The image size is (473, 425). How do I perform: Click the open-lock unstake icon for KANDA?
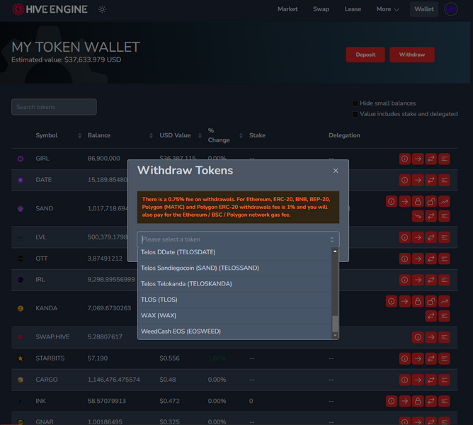click(x=431, y=301)
